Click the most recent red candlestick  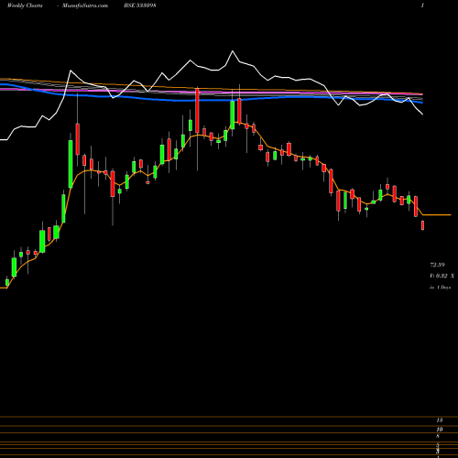(x=423, y=225)
